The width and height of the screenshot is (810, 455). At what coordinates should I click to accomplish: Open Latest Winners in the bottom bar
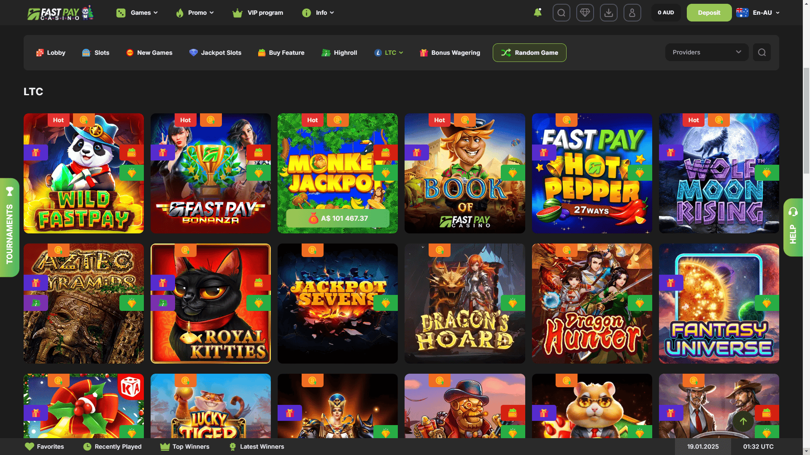tap(256, 447)
